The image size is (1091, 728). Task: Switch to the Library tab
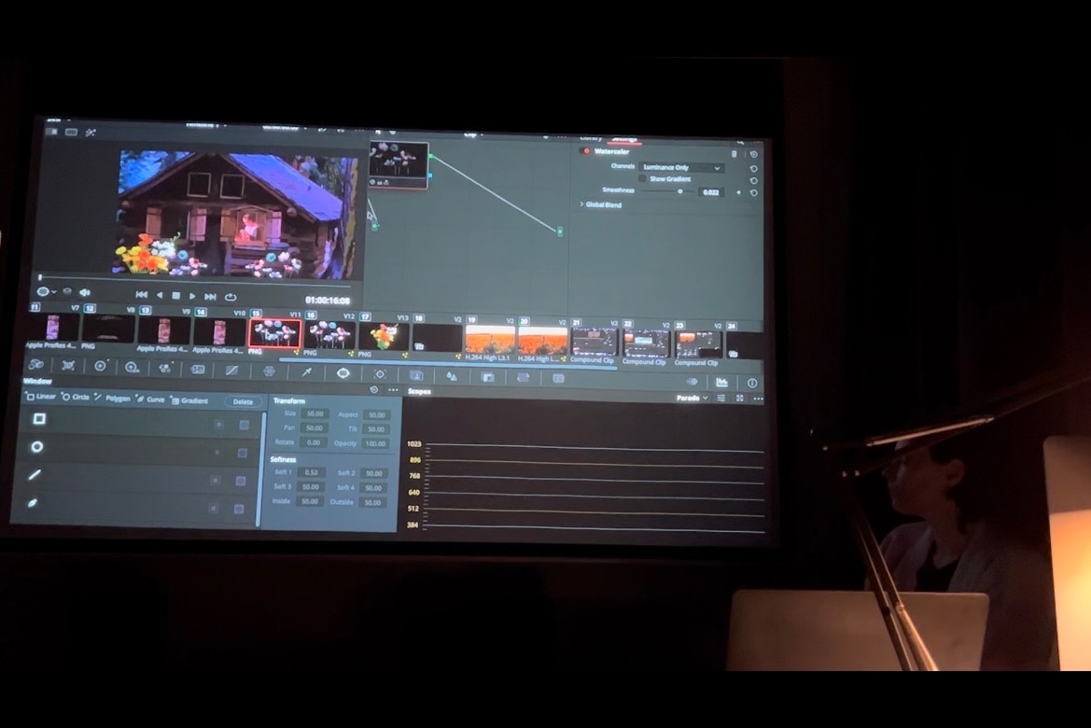pyautogui.click(x=591, y=137)
